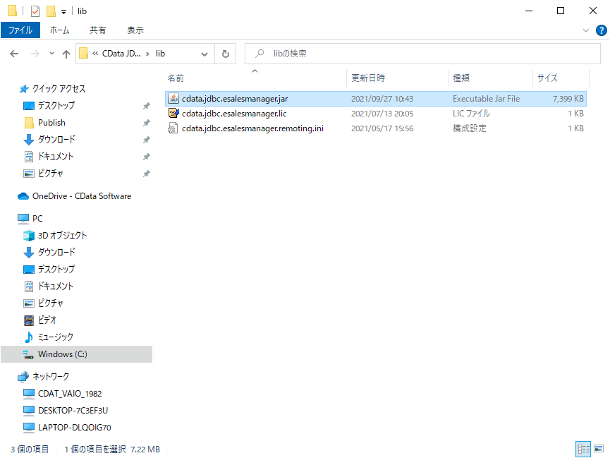Expand the ribbon with the chevron
The height and width of the screenshot is (458, 610).
[x=586, y=30]
